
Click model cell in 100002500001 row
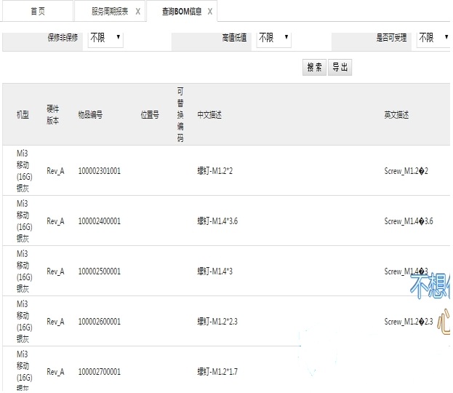pyautogui.click(x=24, y=271)
